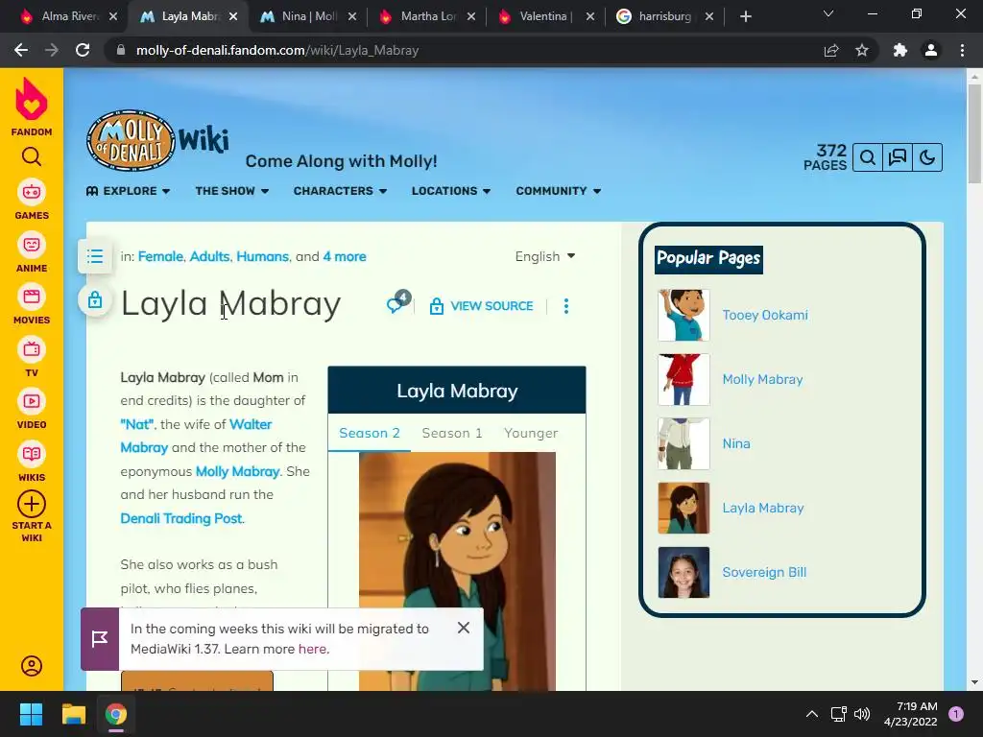Expand the Community menu
The height and width of the screenshot is (737, 983).
559,191
